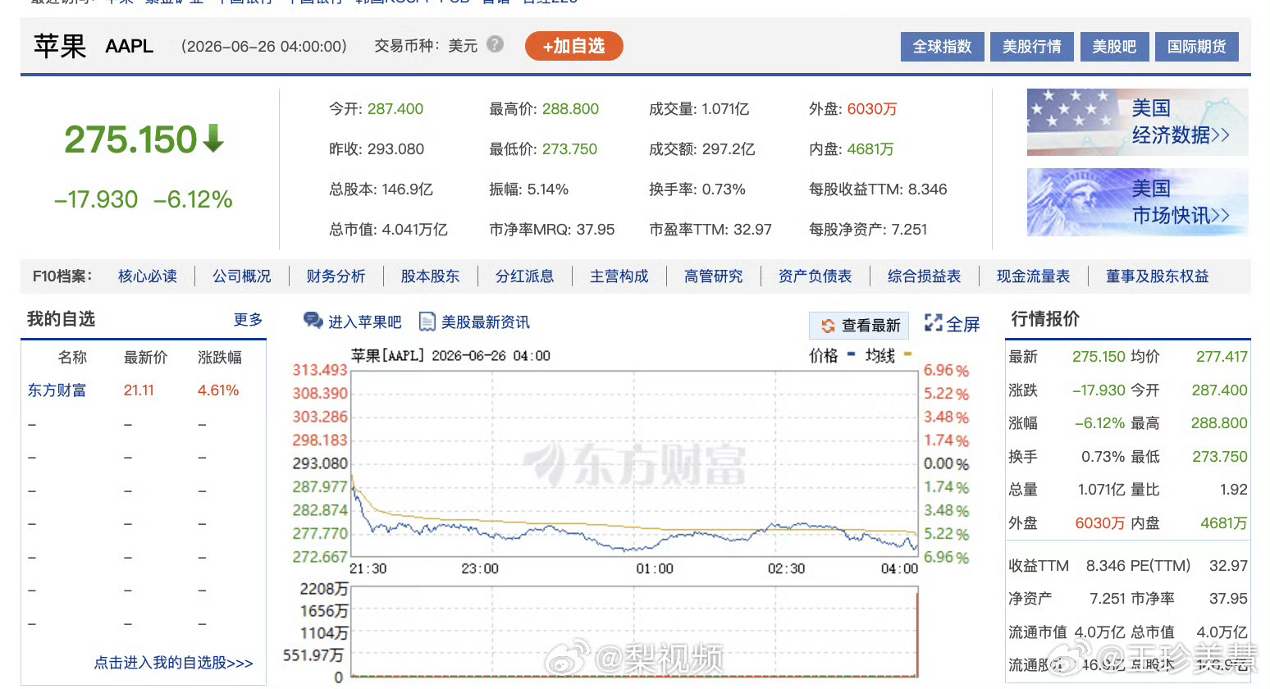Click the yellow 均线 legend marker
Screen dimensions: 1270x689
[x=907, y=355]
